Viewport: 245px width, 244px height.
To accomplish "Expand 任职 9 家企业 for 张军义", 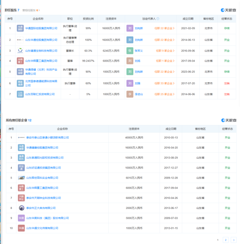I will [x=165, y=51].
